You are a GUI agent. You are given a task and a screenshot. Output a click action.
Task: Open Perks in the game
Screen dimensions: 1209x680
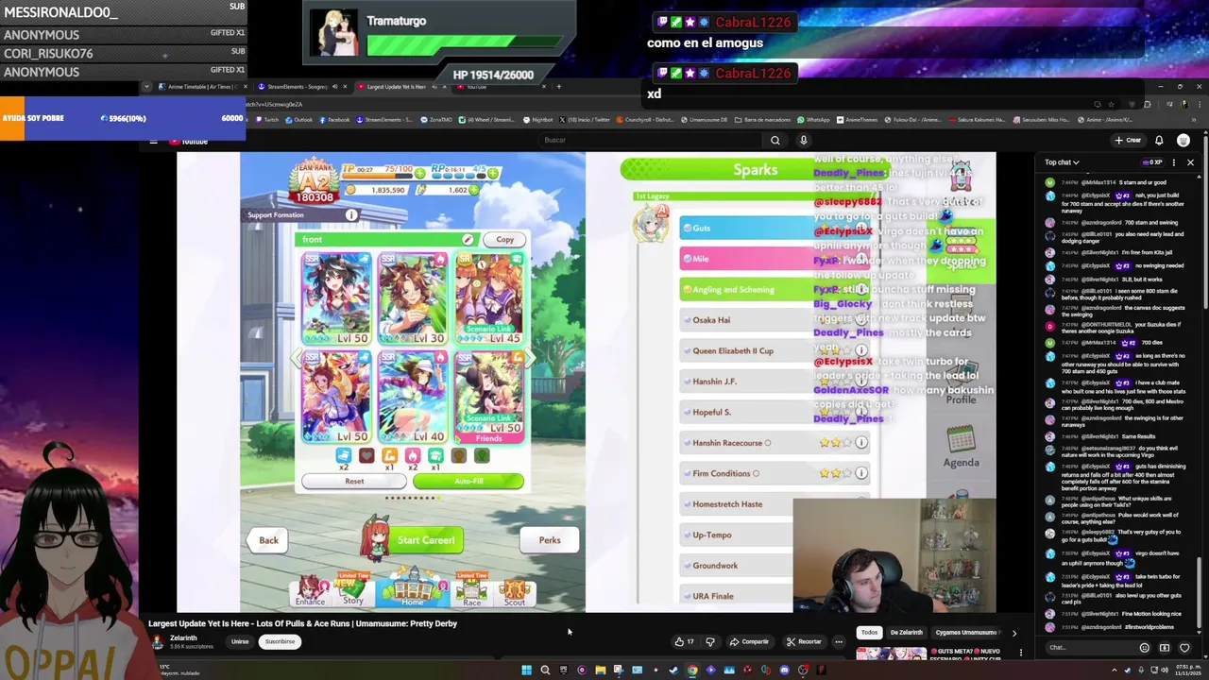pos(550,540)
